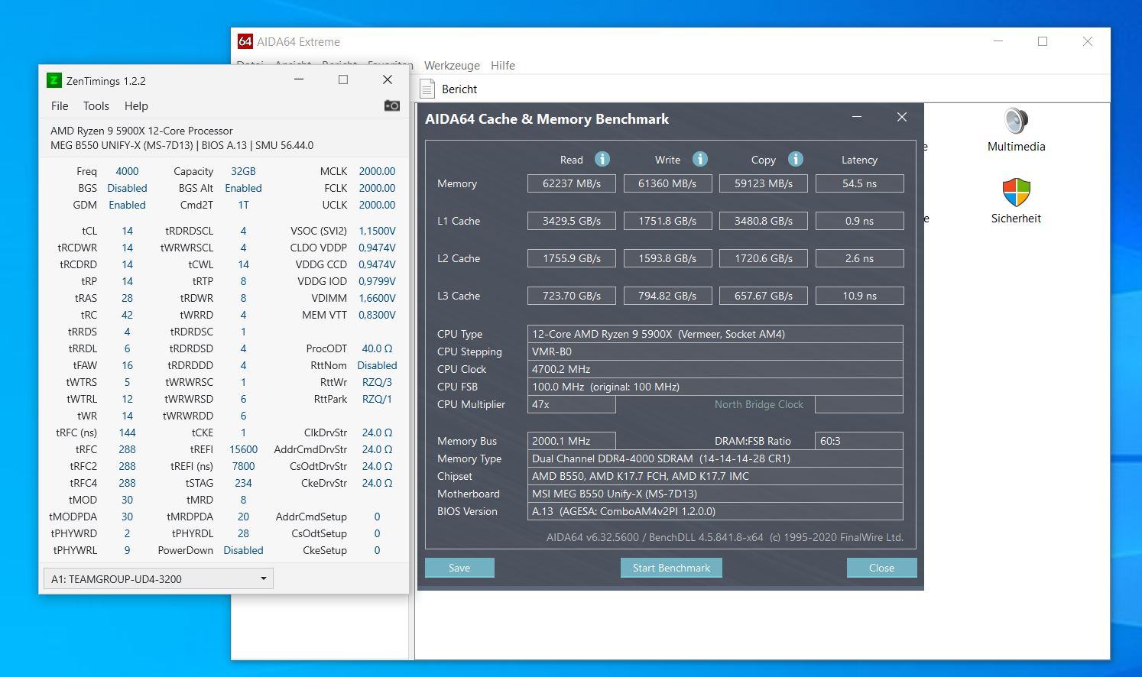Click the L3 Cache Latency 10.9 ns
This screenshot has height=677, width=1142.
point(860,296)
